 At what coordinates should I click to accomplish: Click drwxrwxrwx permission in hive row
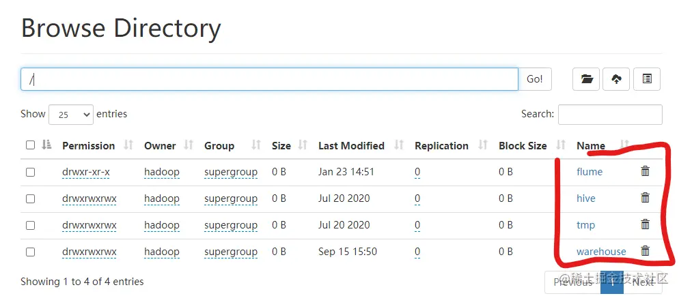[89, 198]
